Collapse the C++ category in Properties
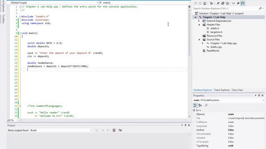This screenshot has width=266, height=149. [x=194, y=110]
